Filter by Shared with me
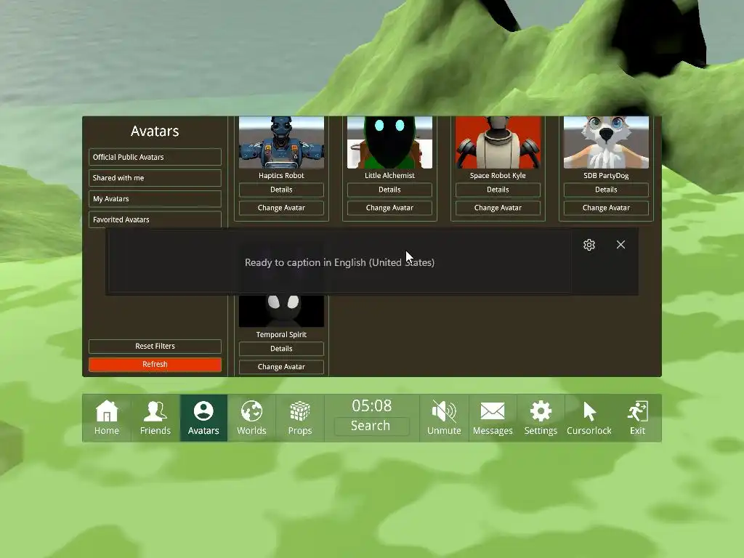Screen dimensions: 744x558 tap(155, 178)
